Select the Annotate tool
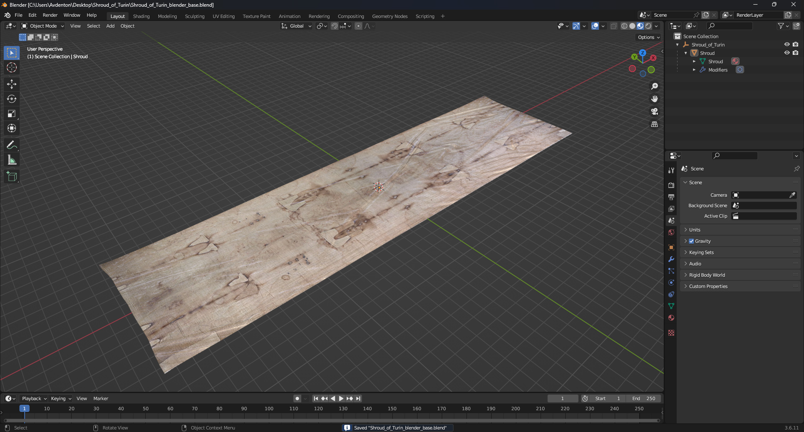The height and width of the screenshot is (432, 804). pos(12,145)
